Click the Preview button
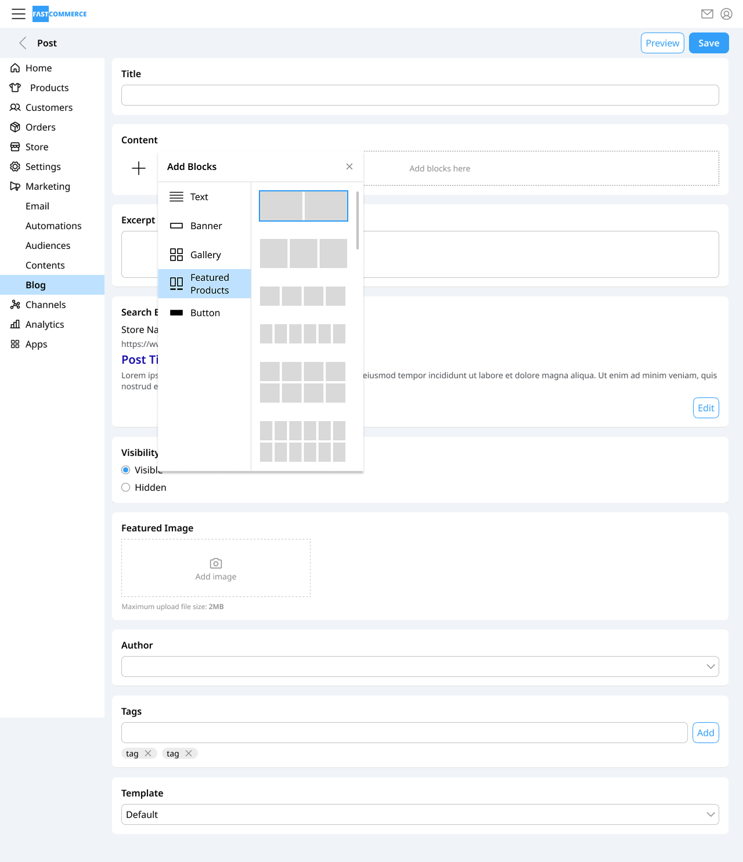743x862 pixels. [x=662, y=43]
